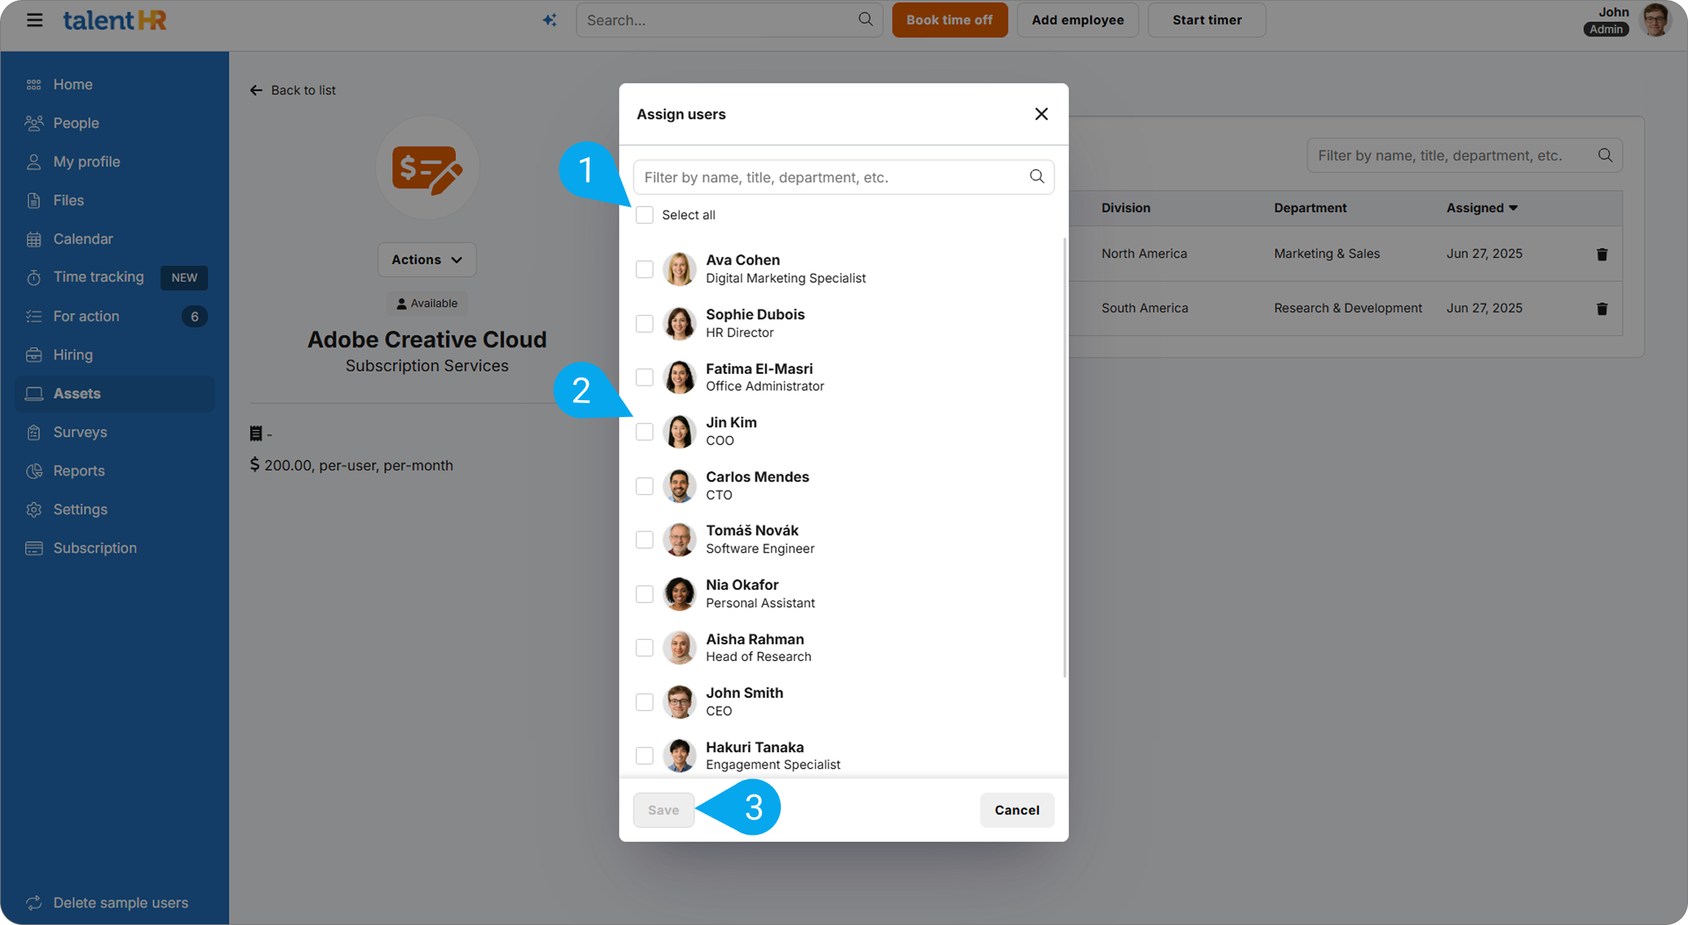
Task: Select Carlos Mendes' checkbox
Action: tap(644, 486)
